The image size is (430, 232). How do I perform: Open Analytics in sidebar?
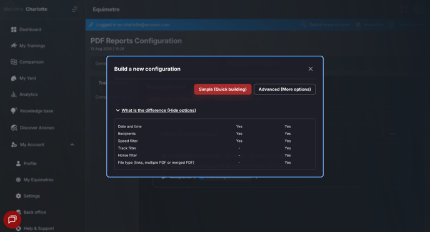pos(29,94)
